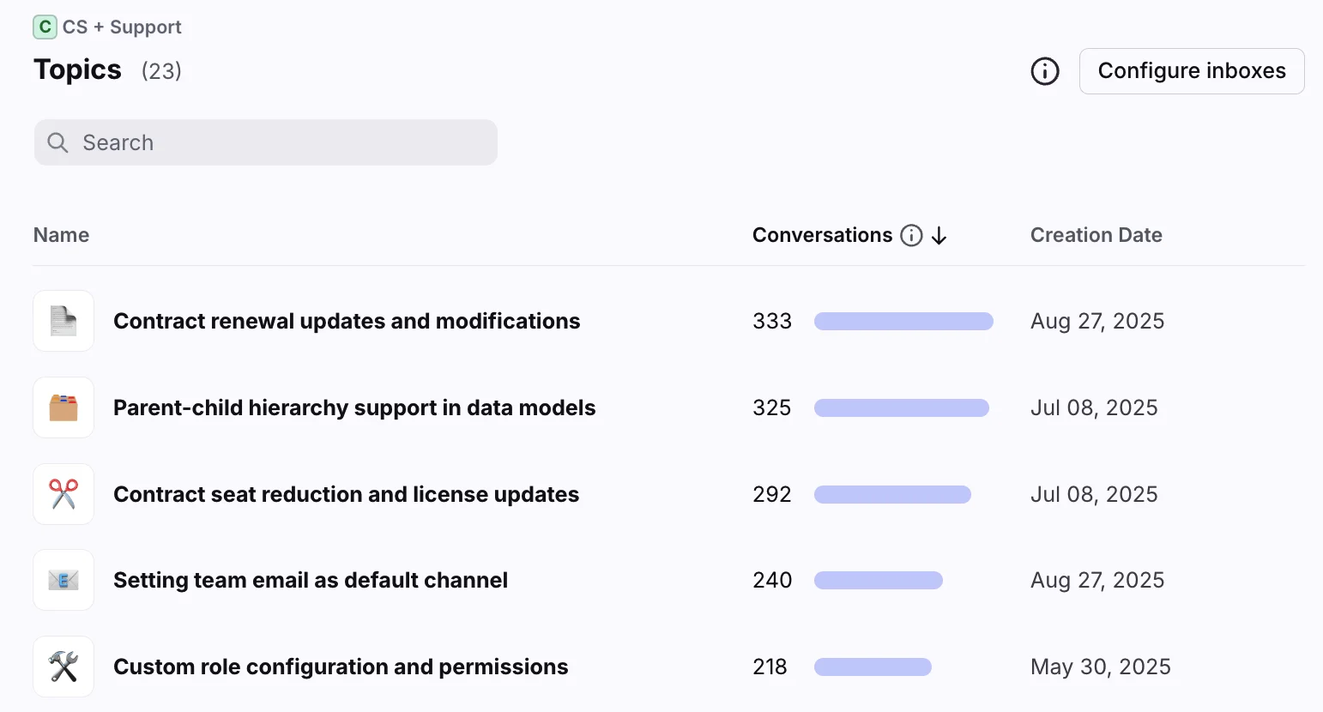
Task: Sort by the Creation Date column header
Action: 1096,235
